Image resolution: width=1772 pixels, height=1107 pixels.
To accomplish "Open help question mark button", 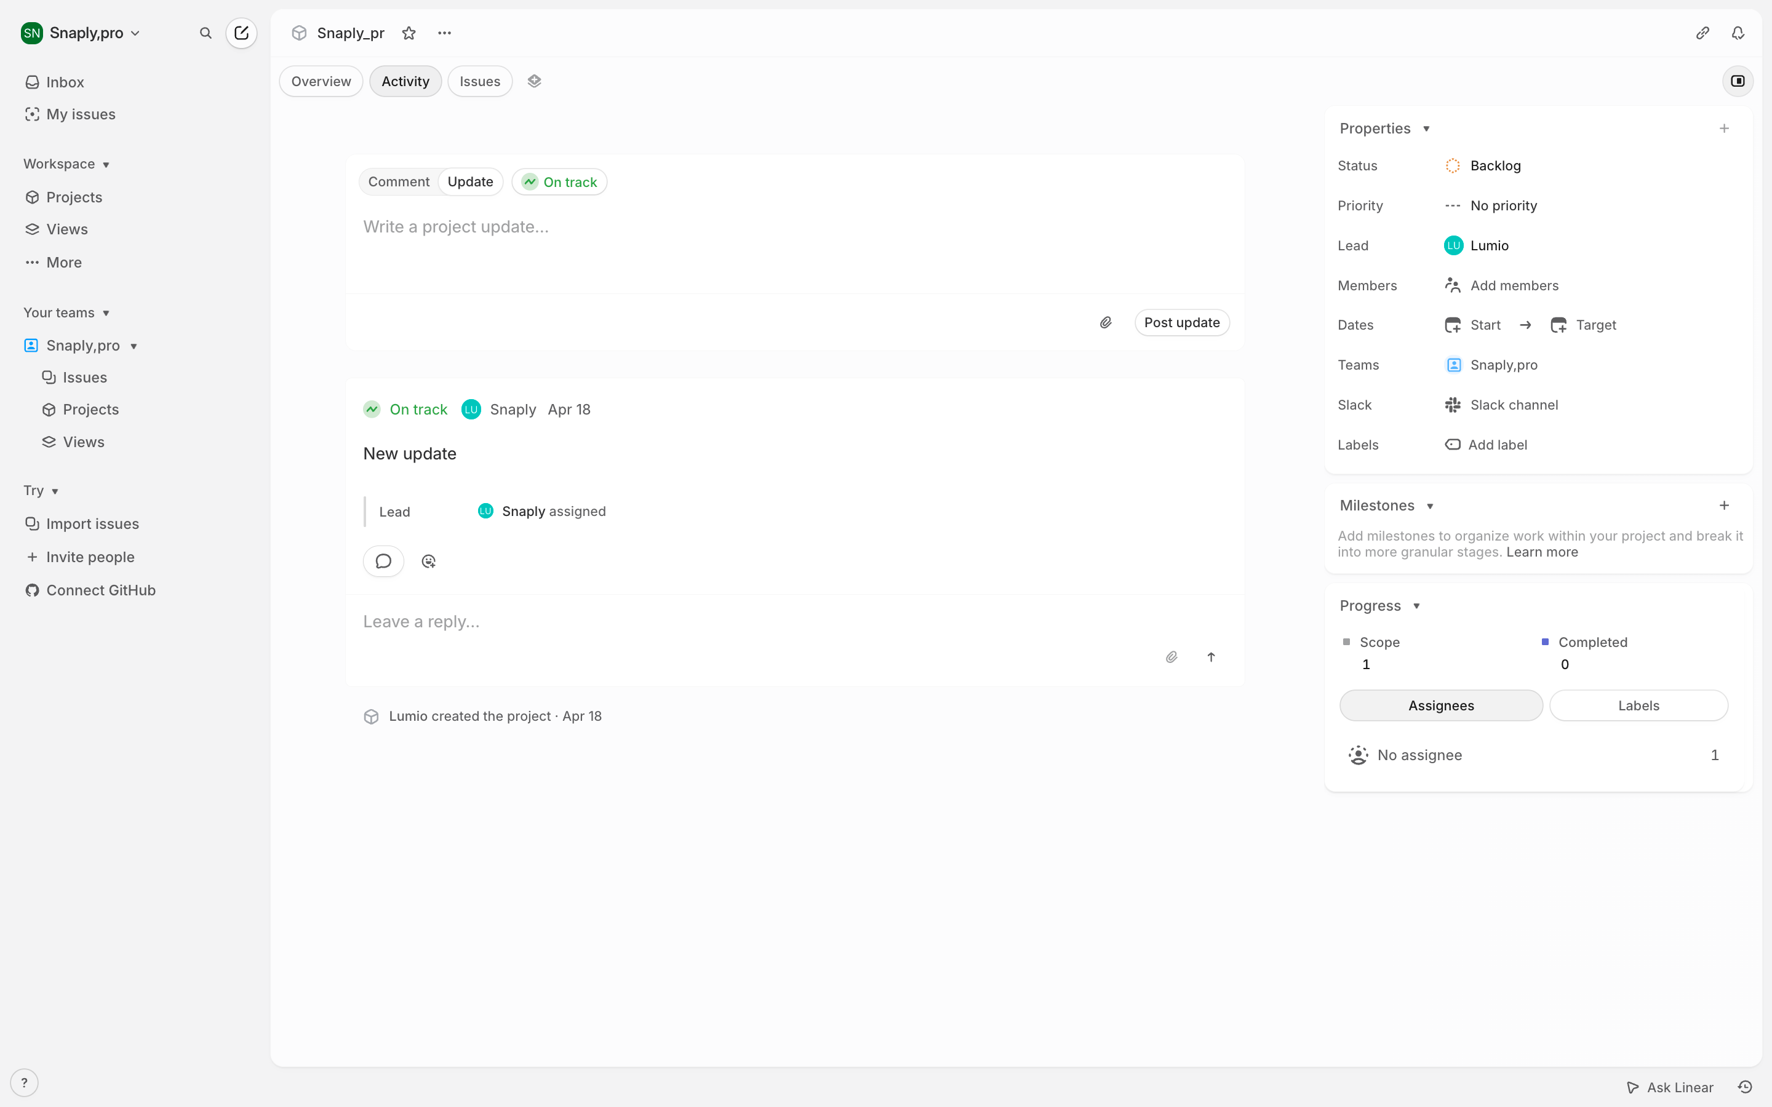I will click(24, 1083).
